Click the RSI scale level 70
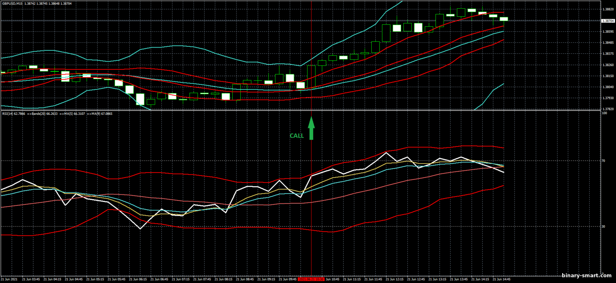The width and height of the screenshot is (616, 283). coord(603,161)
